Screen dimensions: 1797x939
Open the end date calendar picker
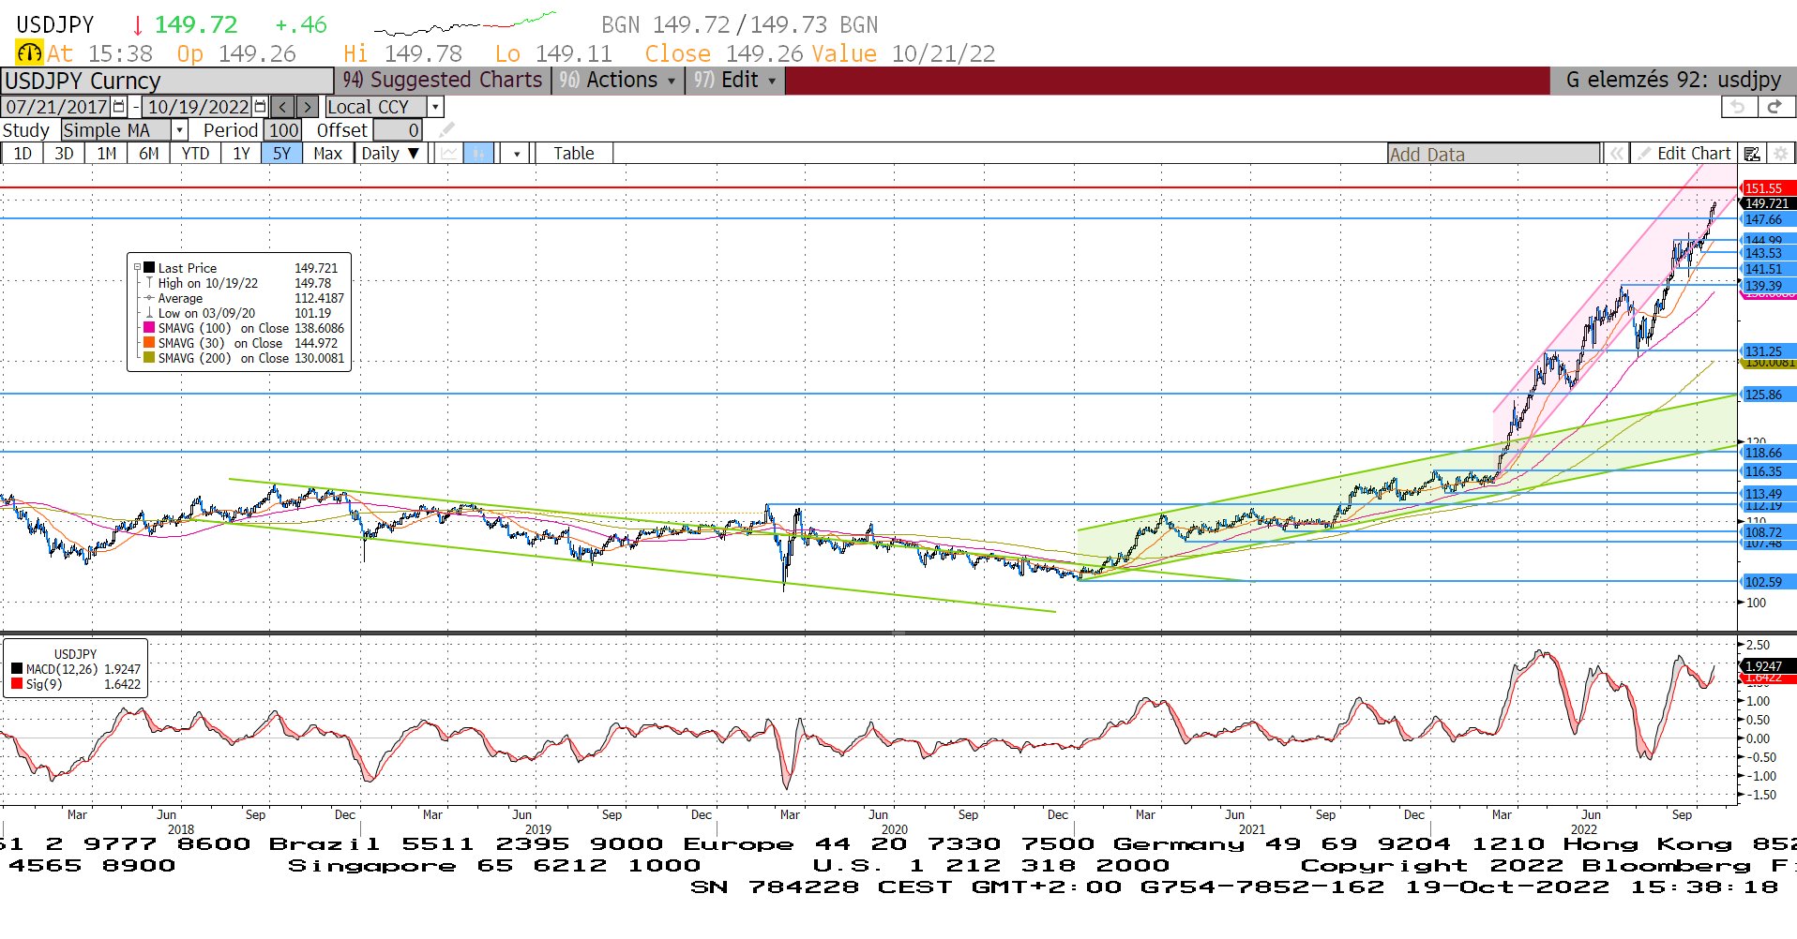tap(261, 107)
